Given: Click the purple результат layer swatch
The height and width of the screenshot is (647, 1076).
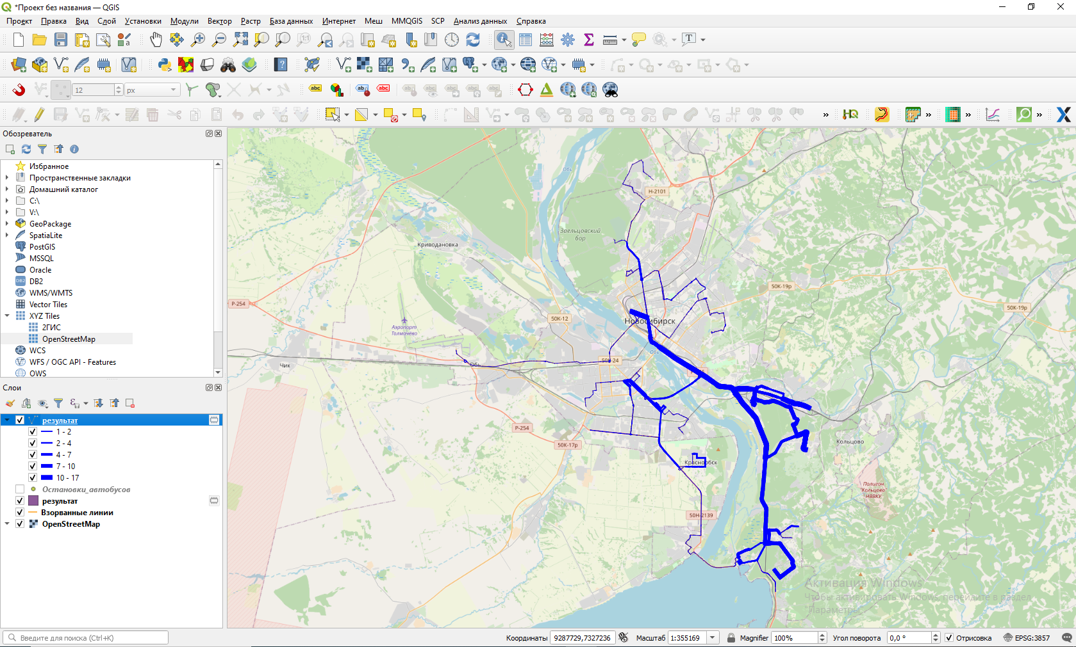Looking at the screenshot, I should tap(34, 501).
